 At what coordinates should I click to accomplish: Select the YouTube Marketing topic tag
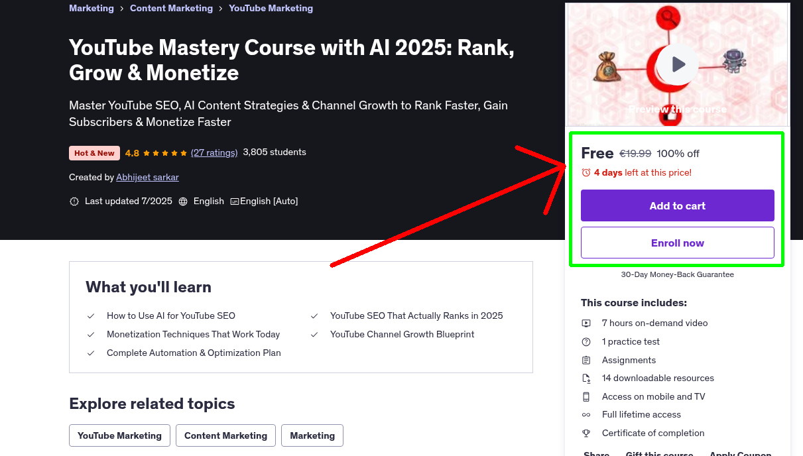[x=119, y=435]
